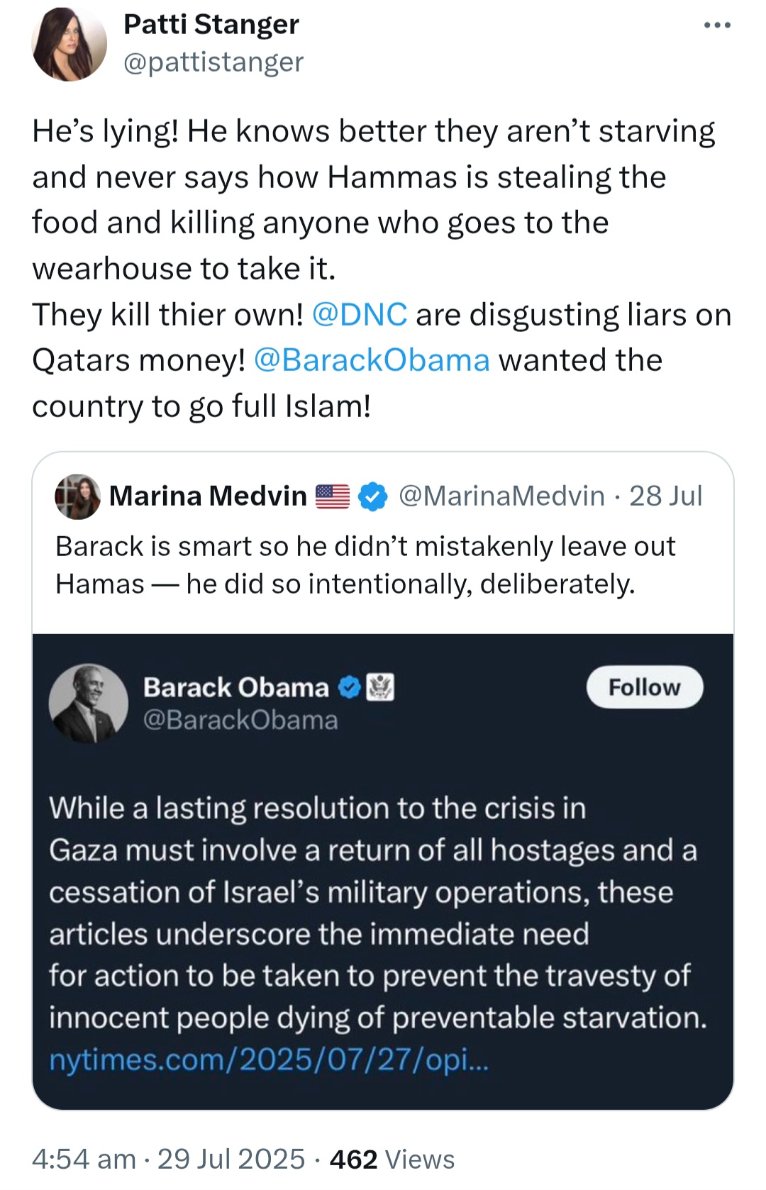Click the government affiliation badge beside Obama's name
Screen dimensions: 766x1190
tap(380, 687)
